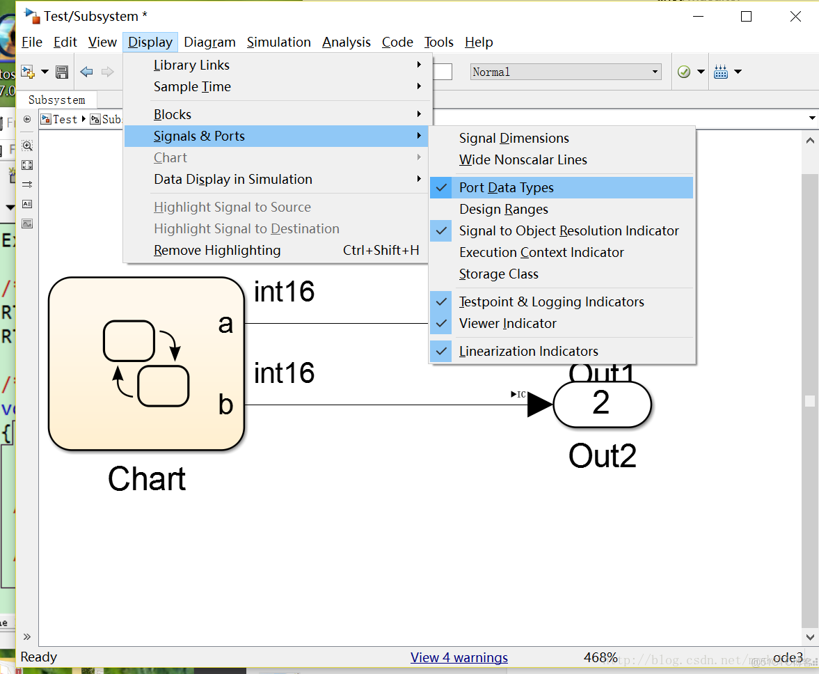Click the vertical scrollbar up arrow
Image resolution: width=819 pixels, height=674 pixels.
[809, 141]
